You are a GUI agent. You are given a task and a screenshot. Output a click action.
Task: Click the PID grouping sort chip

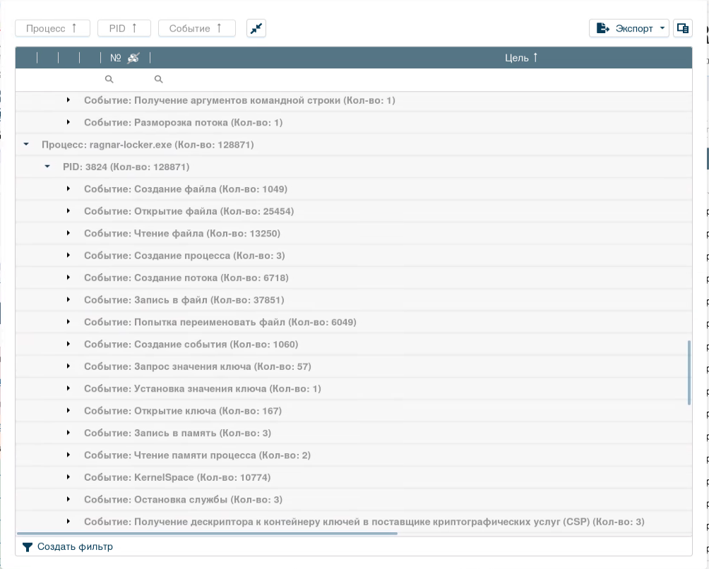[x=123, y=28]
